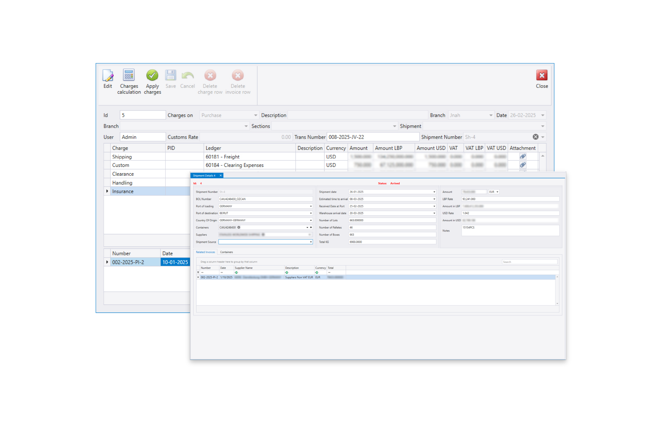Click the Description column filter icon

(287, 273)
